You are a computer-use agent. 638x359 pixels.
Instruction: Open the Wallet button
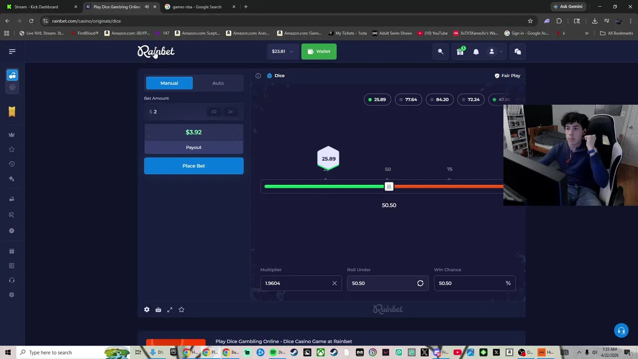[x=319, y=51]
